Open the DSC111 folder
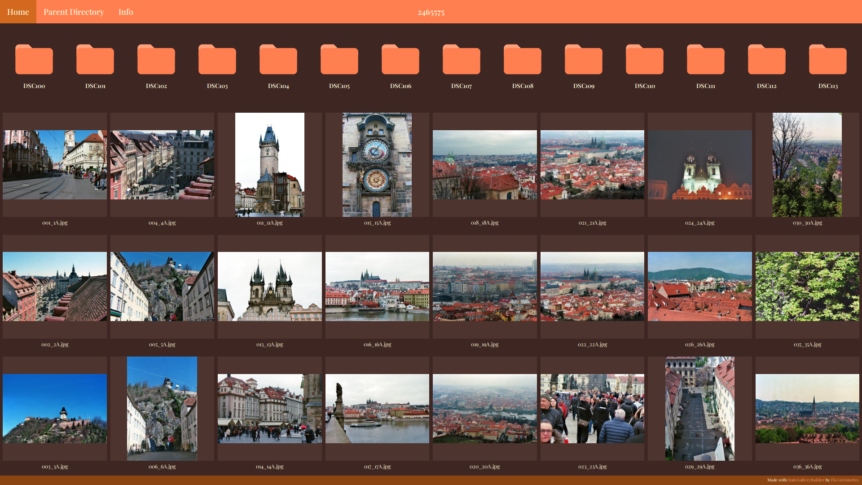The height and width of the screenshot is (485, 862). [x=705, y=60]
